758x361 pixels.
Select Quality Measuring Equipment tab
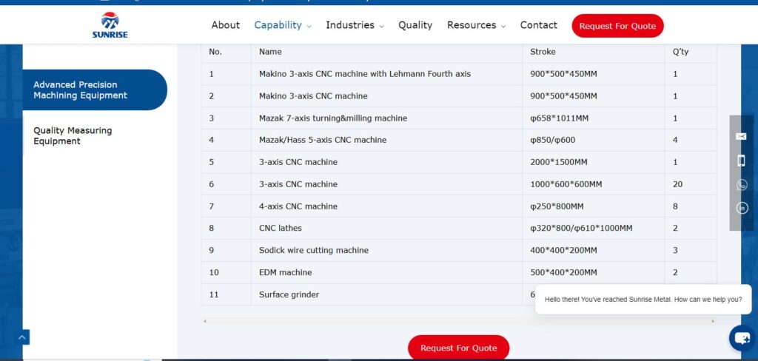tap(73, 136)
